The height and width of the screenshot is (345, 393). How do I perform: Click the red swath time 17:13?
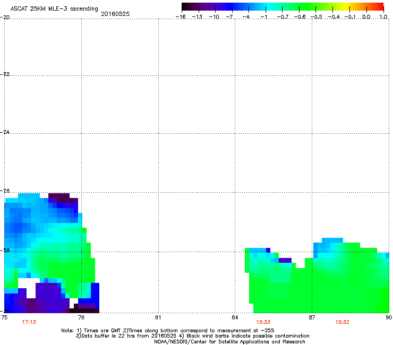click(29, 322)
